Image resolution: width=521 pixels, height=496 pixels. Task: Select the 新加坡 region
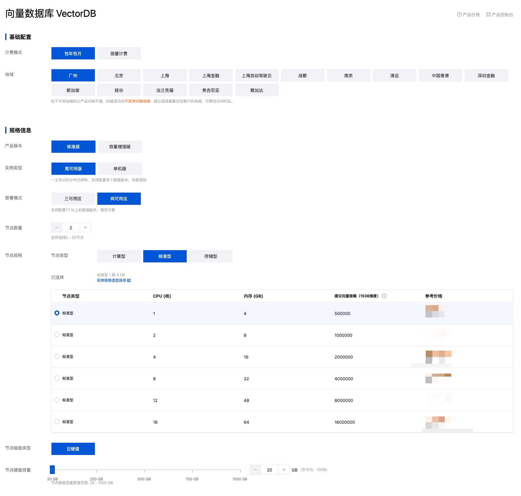(x=73, y=90)
